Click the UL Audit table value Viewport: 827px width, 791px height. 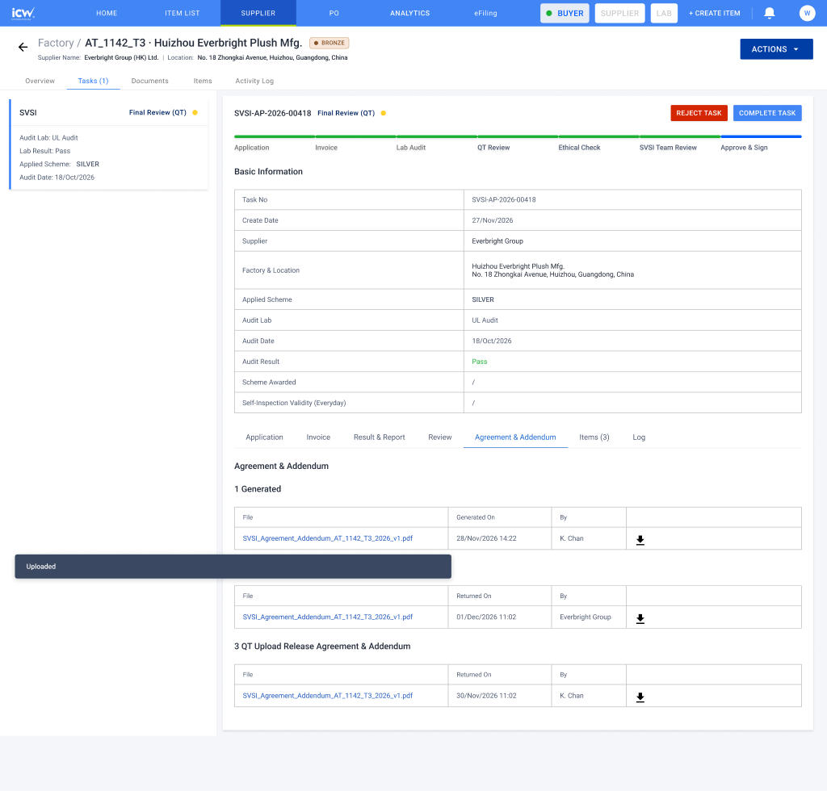pyautogui.click(x=485, y=320)
